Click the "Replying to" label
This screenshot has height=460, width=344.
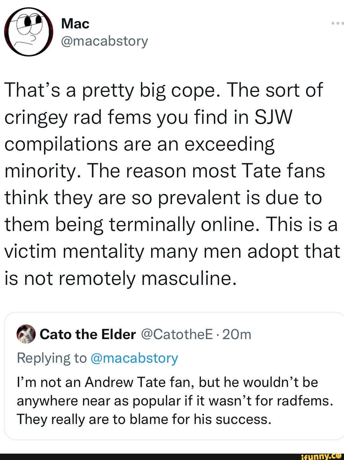[x=52, y=358]
